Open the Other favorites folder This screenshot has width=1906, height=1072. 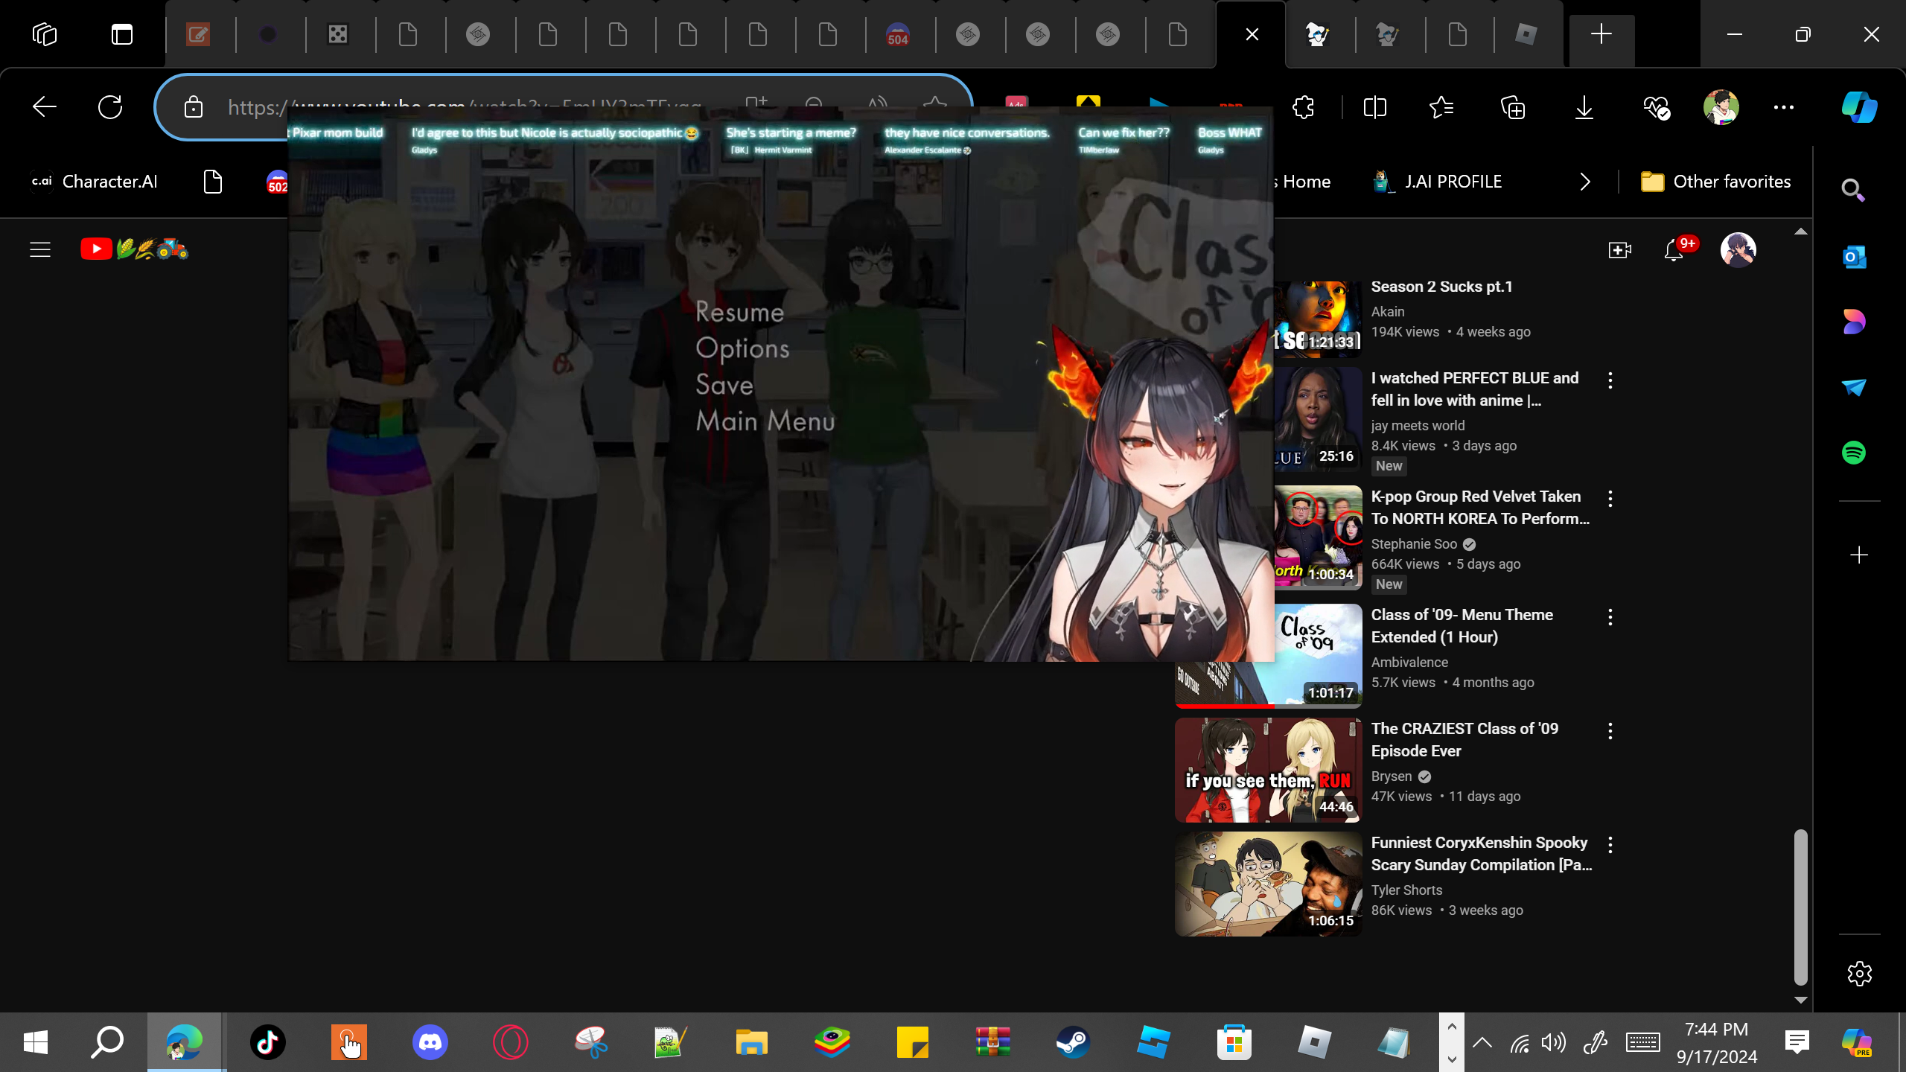click(x=1716, y=182)
